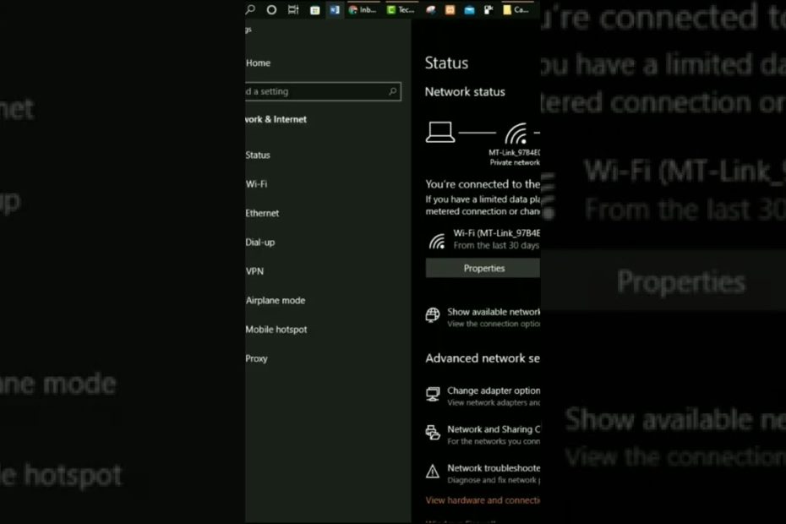
Task: Open the Word icon in the taskbar
Action: [335, 10]
